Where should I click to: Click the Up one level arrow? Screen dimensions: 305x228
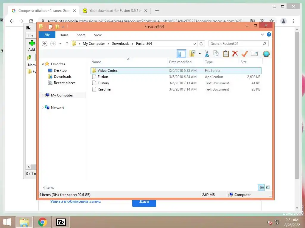pyautogui.click(x=67, y=44)
